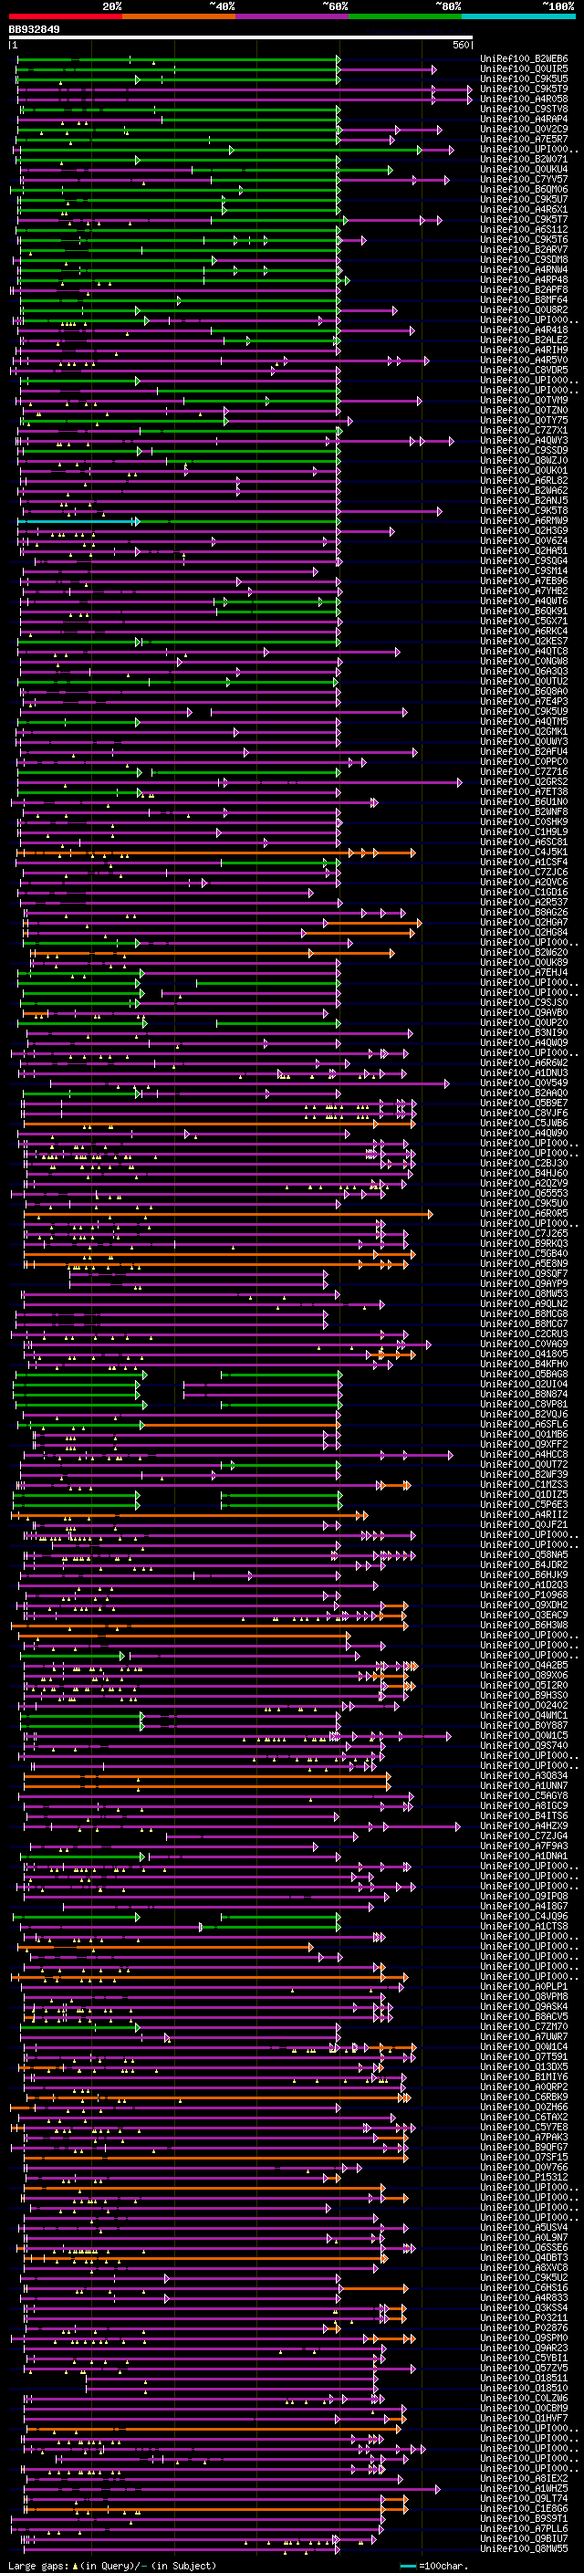Select row label UniRef100_Q9IPQ8

click(x=524, y=1896)
